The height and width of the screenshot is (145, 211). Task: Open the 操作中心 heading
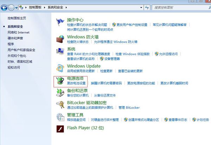(75, 20)
